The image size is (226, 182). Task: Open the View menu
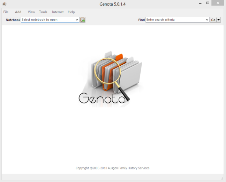pyautogui.click(x=31, y=12)
